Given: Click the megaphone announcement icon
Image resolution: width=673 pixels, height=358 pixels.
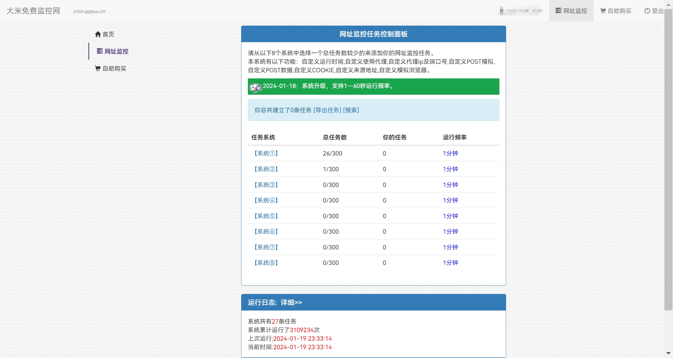Looking at the screenshot, I should 255,87.
